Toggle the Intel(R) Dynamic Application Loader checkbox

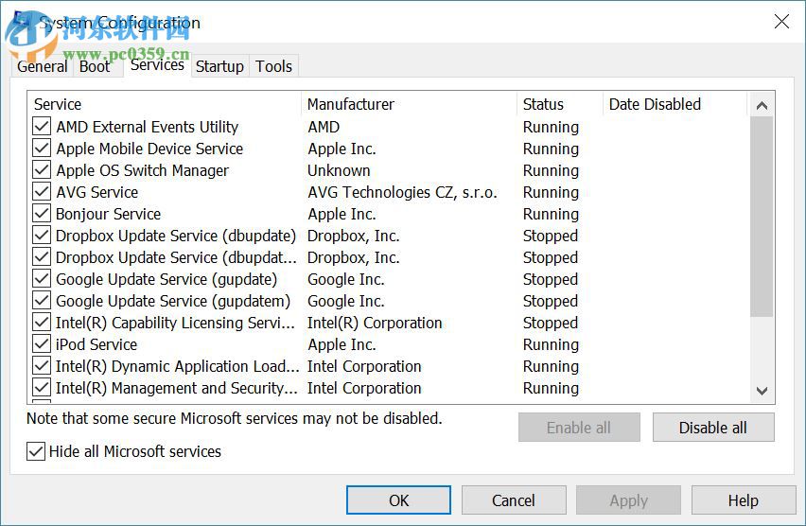(x=42, y=365)
